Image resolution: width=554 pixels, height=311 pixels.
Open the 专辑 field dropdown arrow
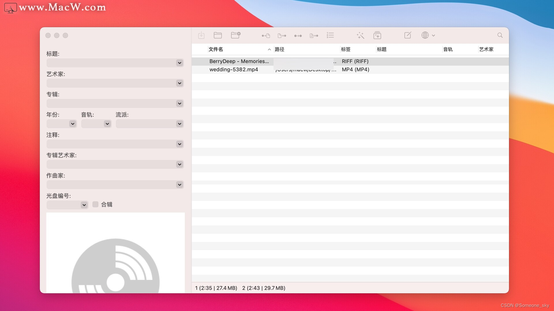tap(179, 103)
